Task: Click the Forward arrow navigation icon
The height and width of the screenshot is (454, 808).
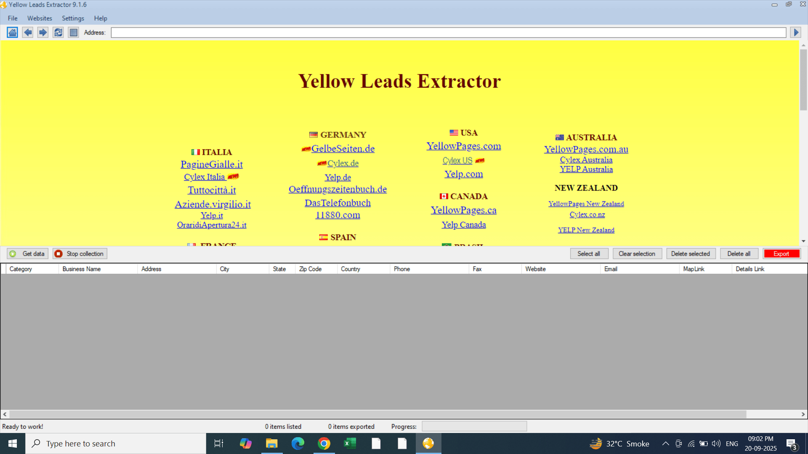Action: [x=43, y=32]
